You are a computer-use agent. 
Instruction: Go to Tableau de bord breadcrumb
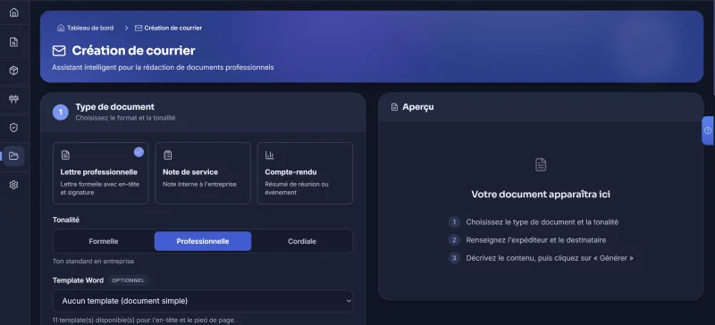pyautogui.click(x=90, y=28)
